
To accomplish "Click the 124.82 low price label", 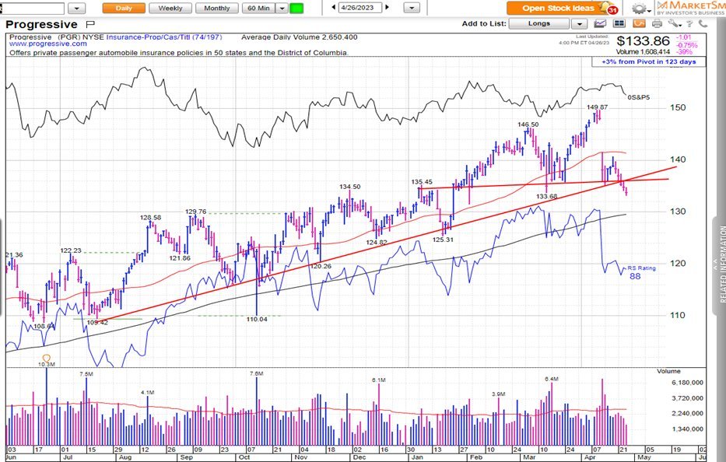I will (x=377, y=242).
